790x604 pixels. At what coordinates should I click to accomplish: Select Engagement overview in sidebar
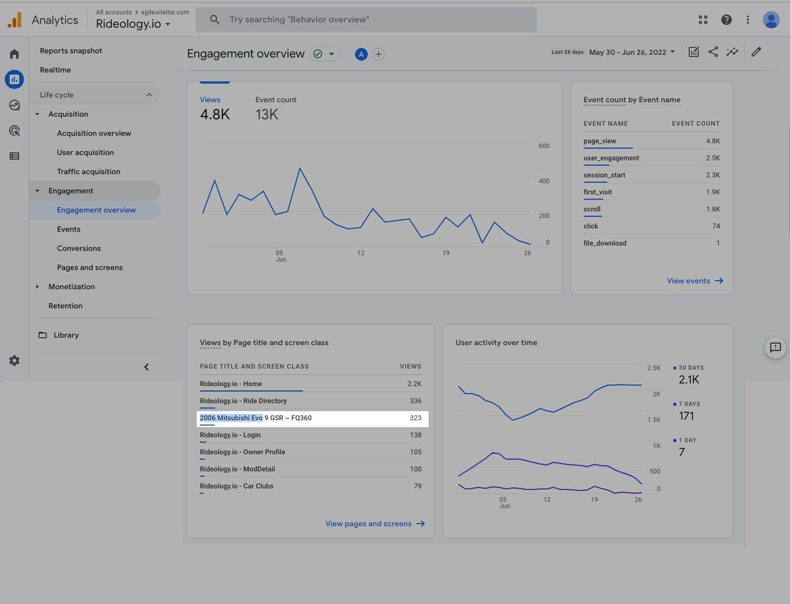pyautogui.click(x=96, y=210)
